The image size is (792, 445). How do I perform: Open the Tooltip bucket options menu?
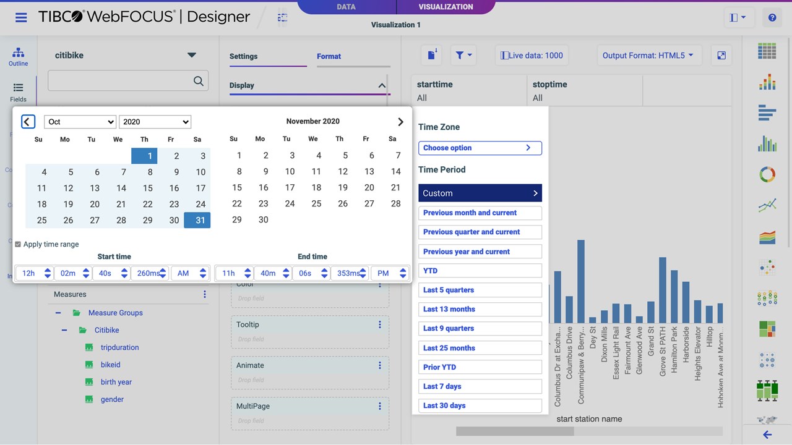click(x=380, y=324)
